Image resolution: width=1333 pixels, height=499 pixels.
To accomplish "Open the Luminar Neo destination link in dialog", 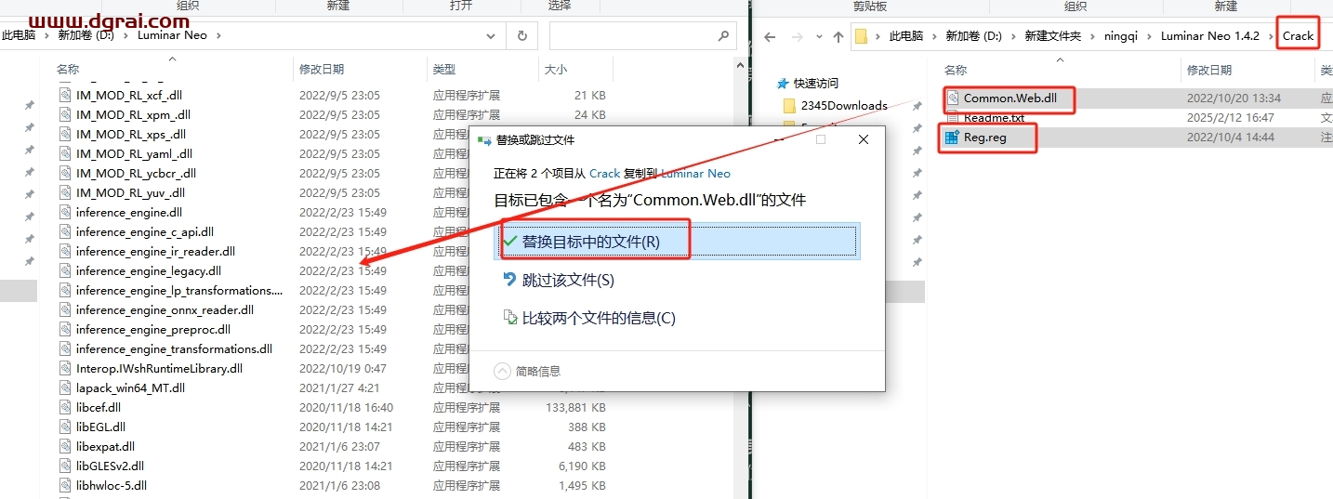I will point(695,173).
